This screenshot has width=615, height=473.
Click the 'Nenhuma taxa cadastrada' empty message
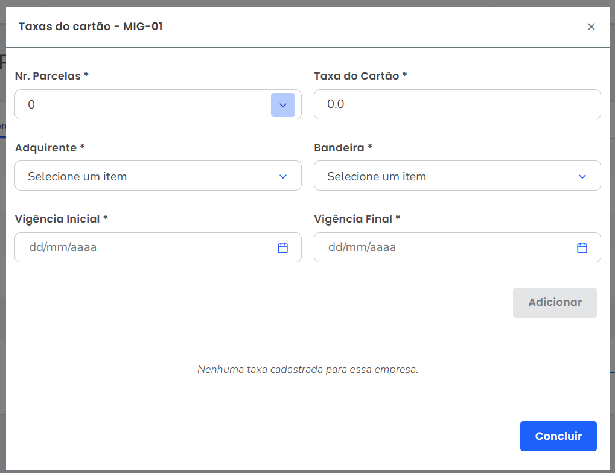[308, 369]
